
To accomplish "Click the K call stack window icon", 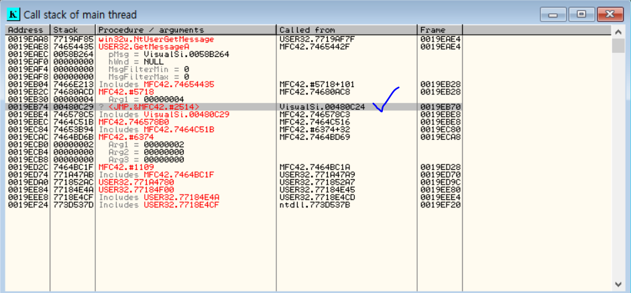I will tap(13, 15).
